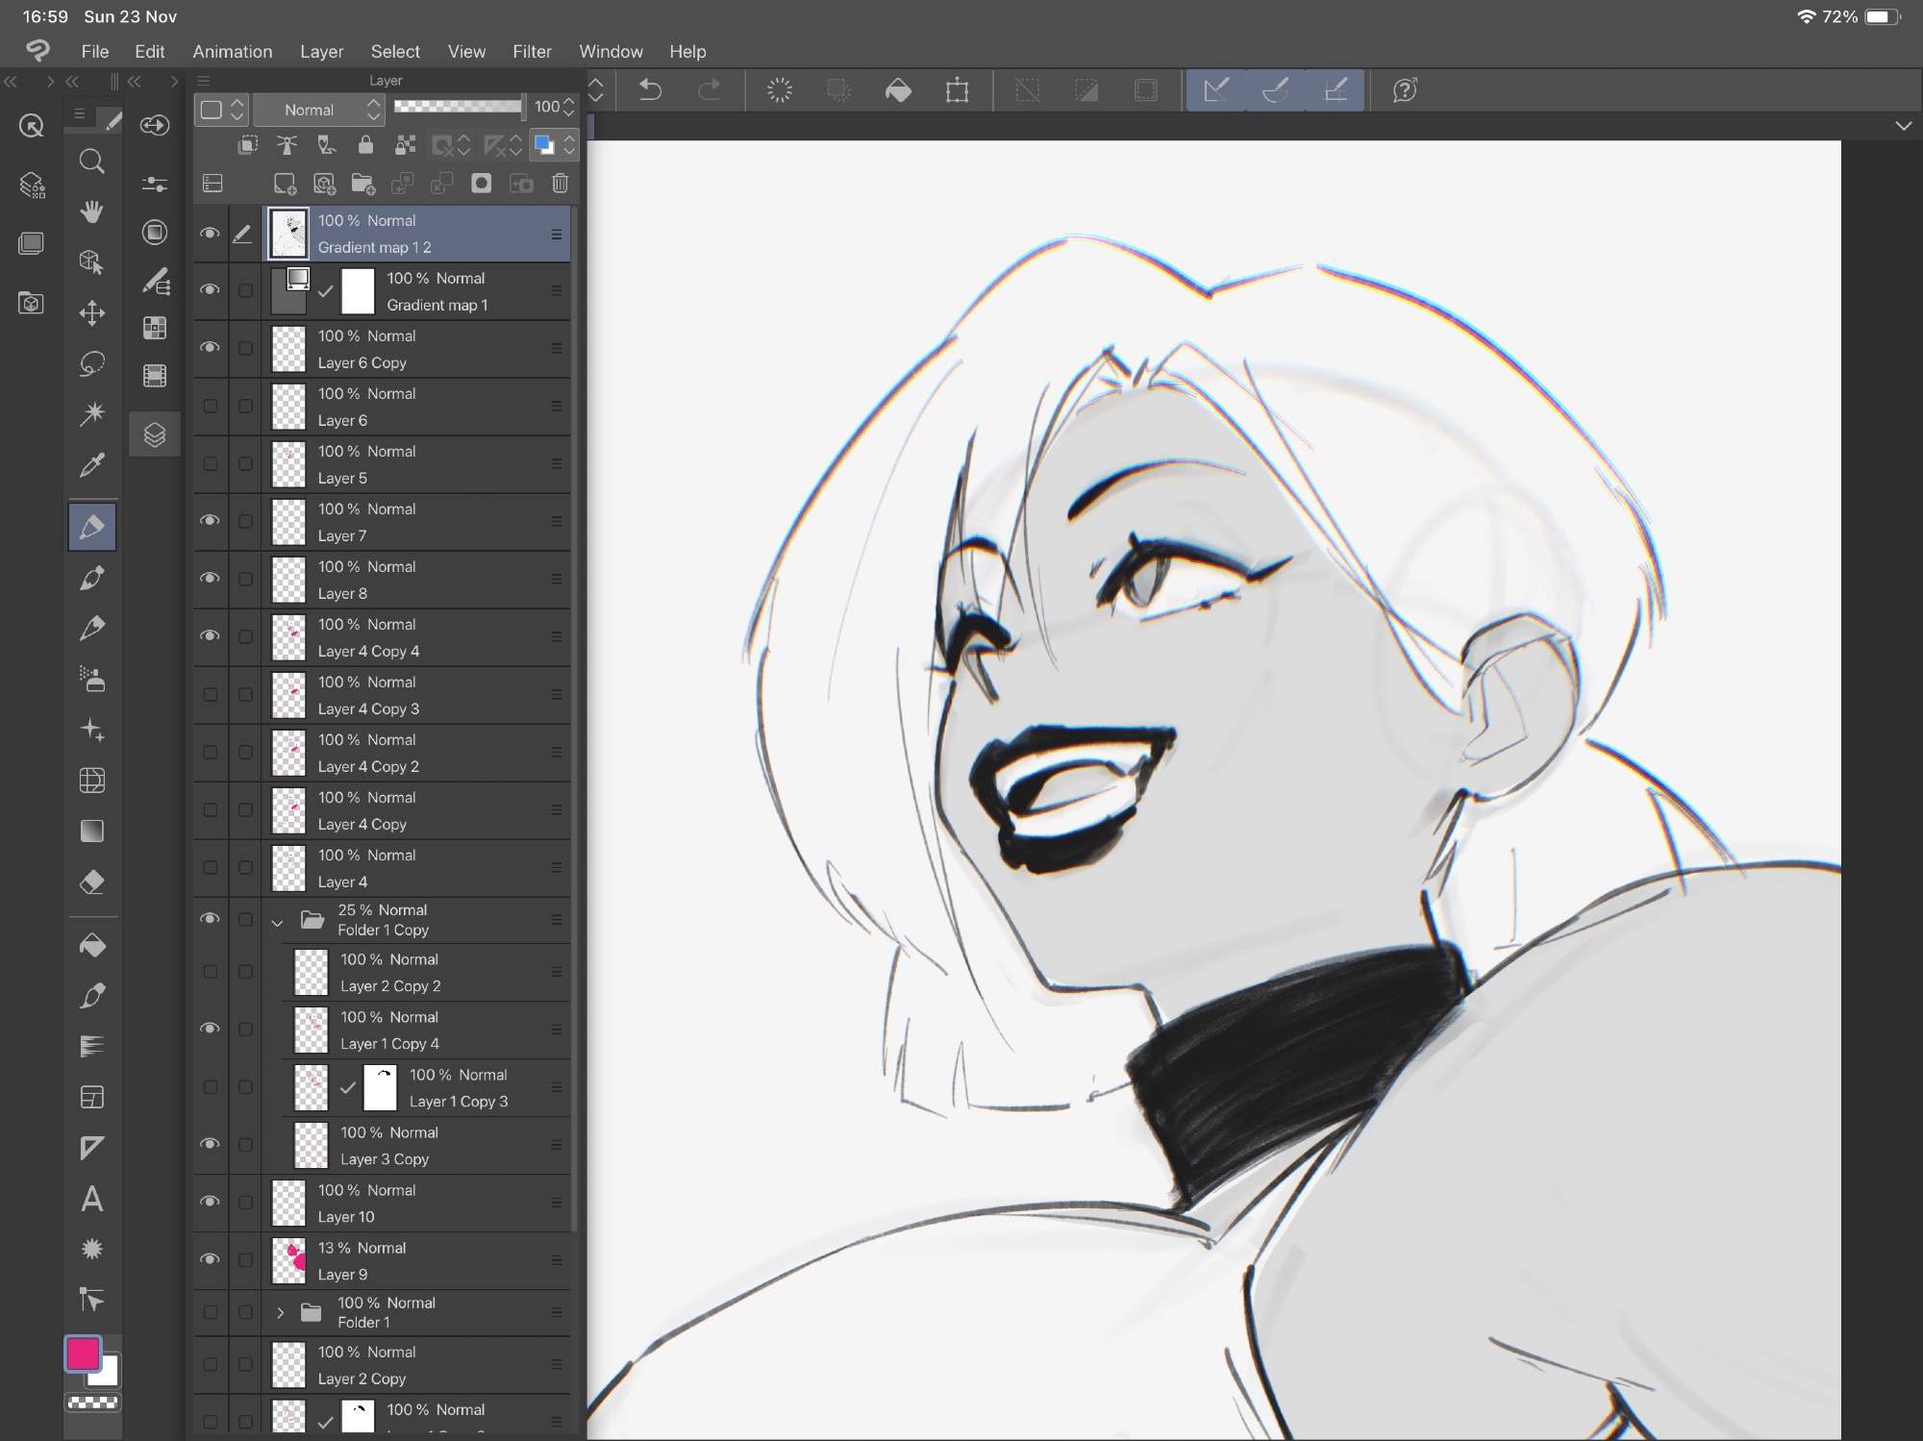Click the Undo arrow in command bar
Screen dimensions: 1923x1441
(651, 90)
